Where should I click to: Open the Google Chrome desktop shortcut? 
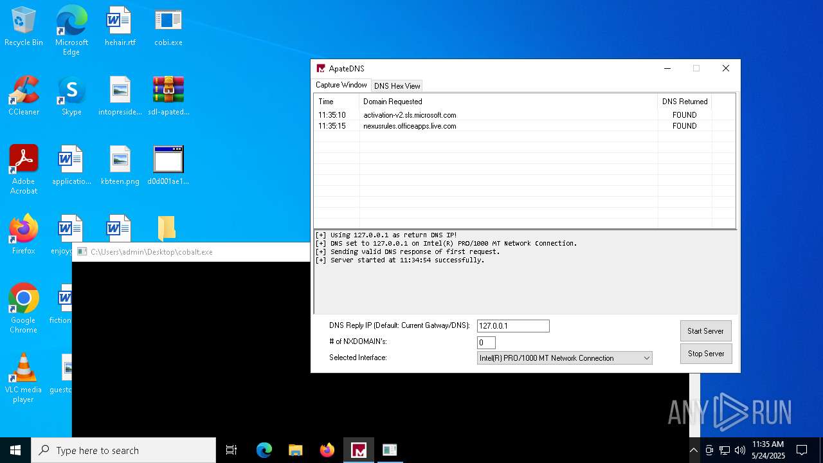point(24,309)
